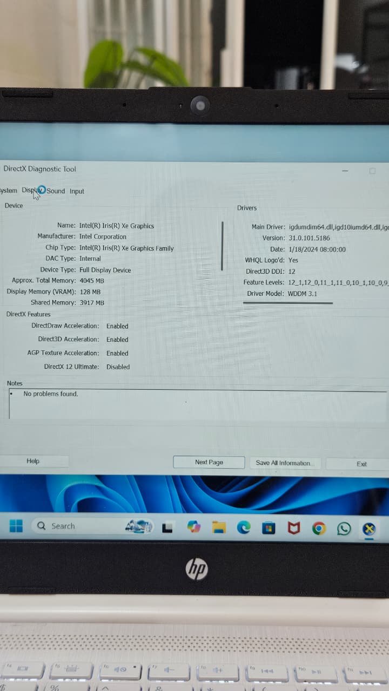Image resolution: width=389 pixels, height=691 pixels.
Task: Click the Exit button
Action: 361,464
